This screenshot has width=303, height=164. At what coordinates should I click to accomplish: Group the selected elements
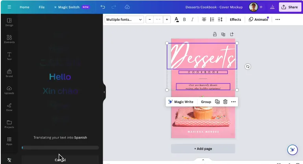click(x=206, y=102)
